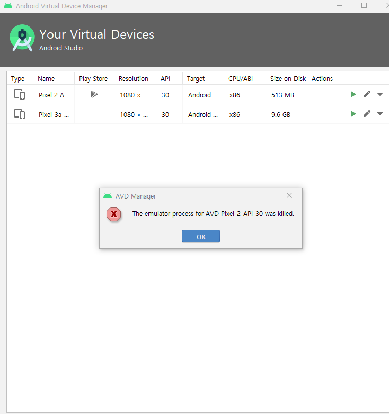The width and height of the screenshot is (389, 414).
Task: Sort by the Play Store column header
Action: click(93, 79)
